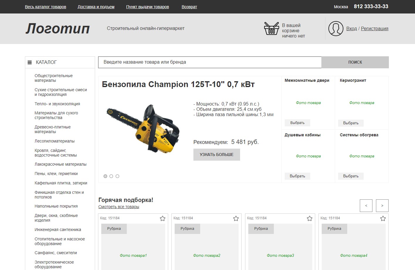Viewport: 415px width, 270px height.
Task: Open Отопительные и насосное оборудование
Action: (60, 241)
